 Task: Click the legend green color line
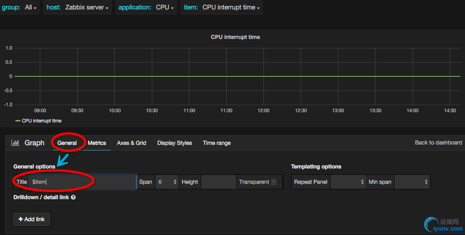click(x=18, y=121)
